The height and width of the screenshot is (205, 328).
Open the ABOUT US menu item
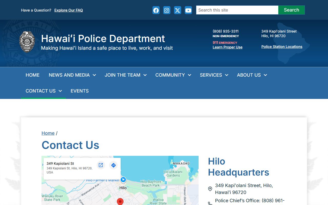[x=249, y=75]
